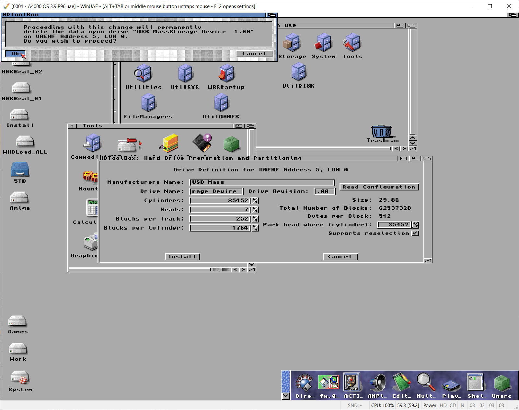The width and height of the screenshot is (519, 410).
Task: Adjust the Cylinders value stepper
Action: pyautogui.click(x=255, y=200)
